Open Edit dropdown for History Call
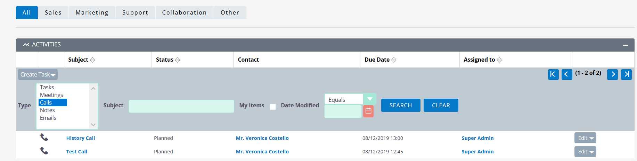This screenshot has height=161, width=637. click(585, 138)
